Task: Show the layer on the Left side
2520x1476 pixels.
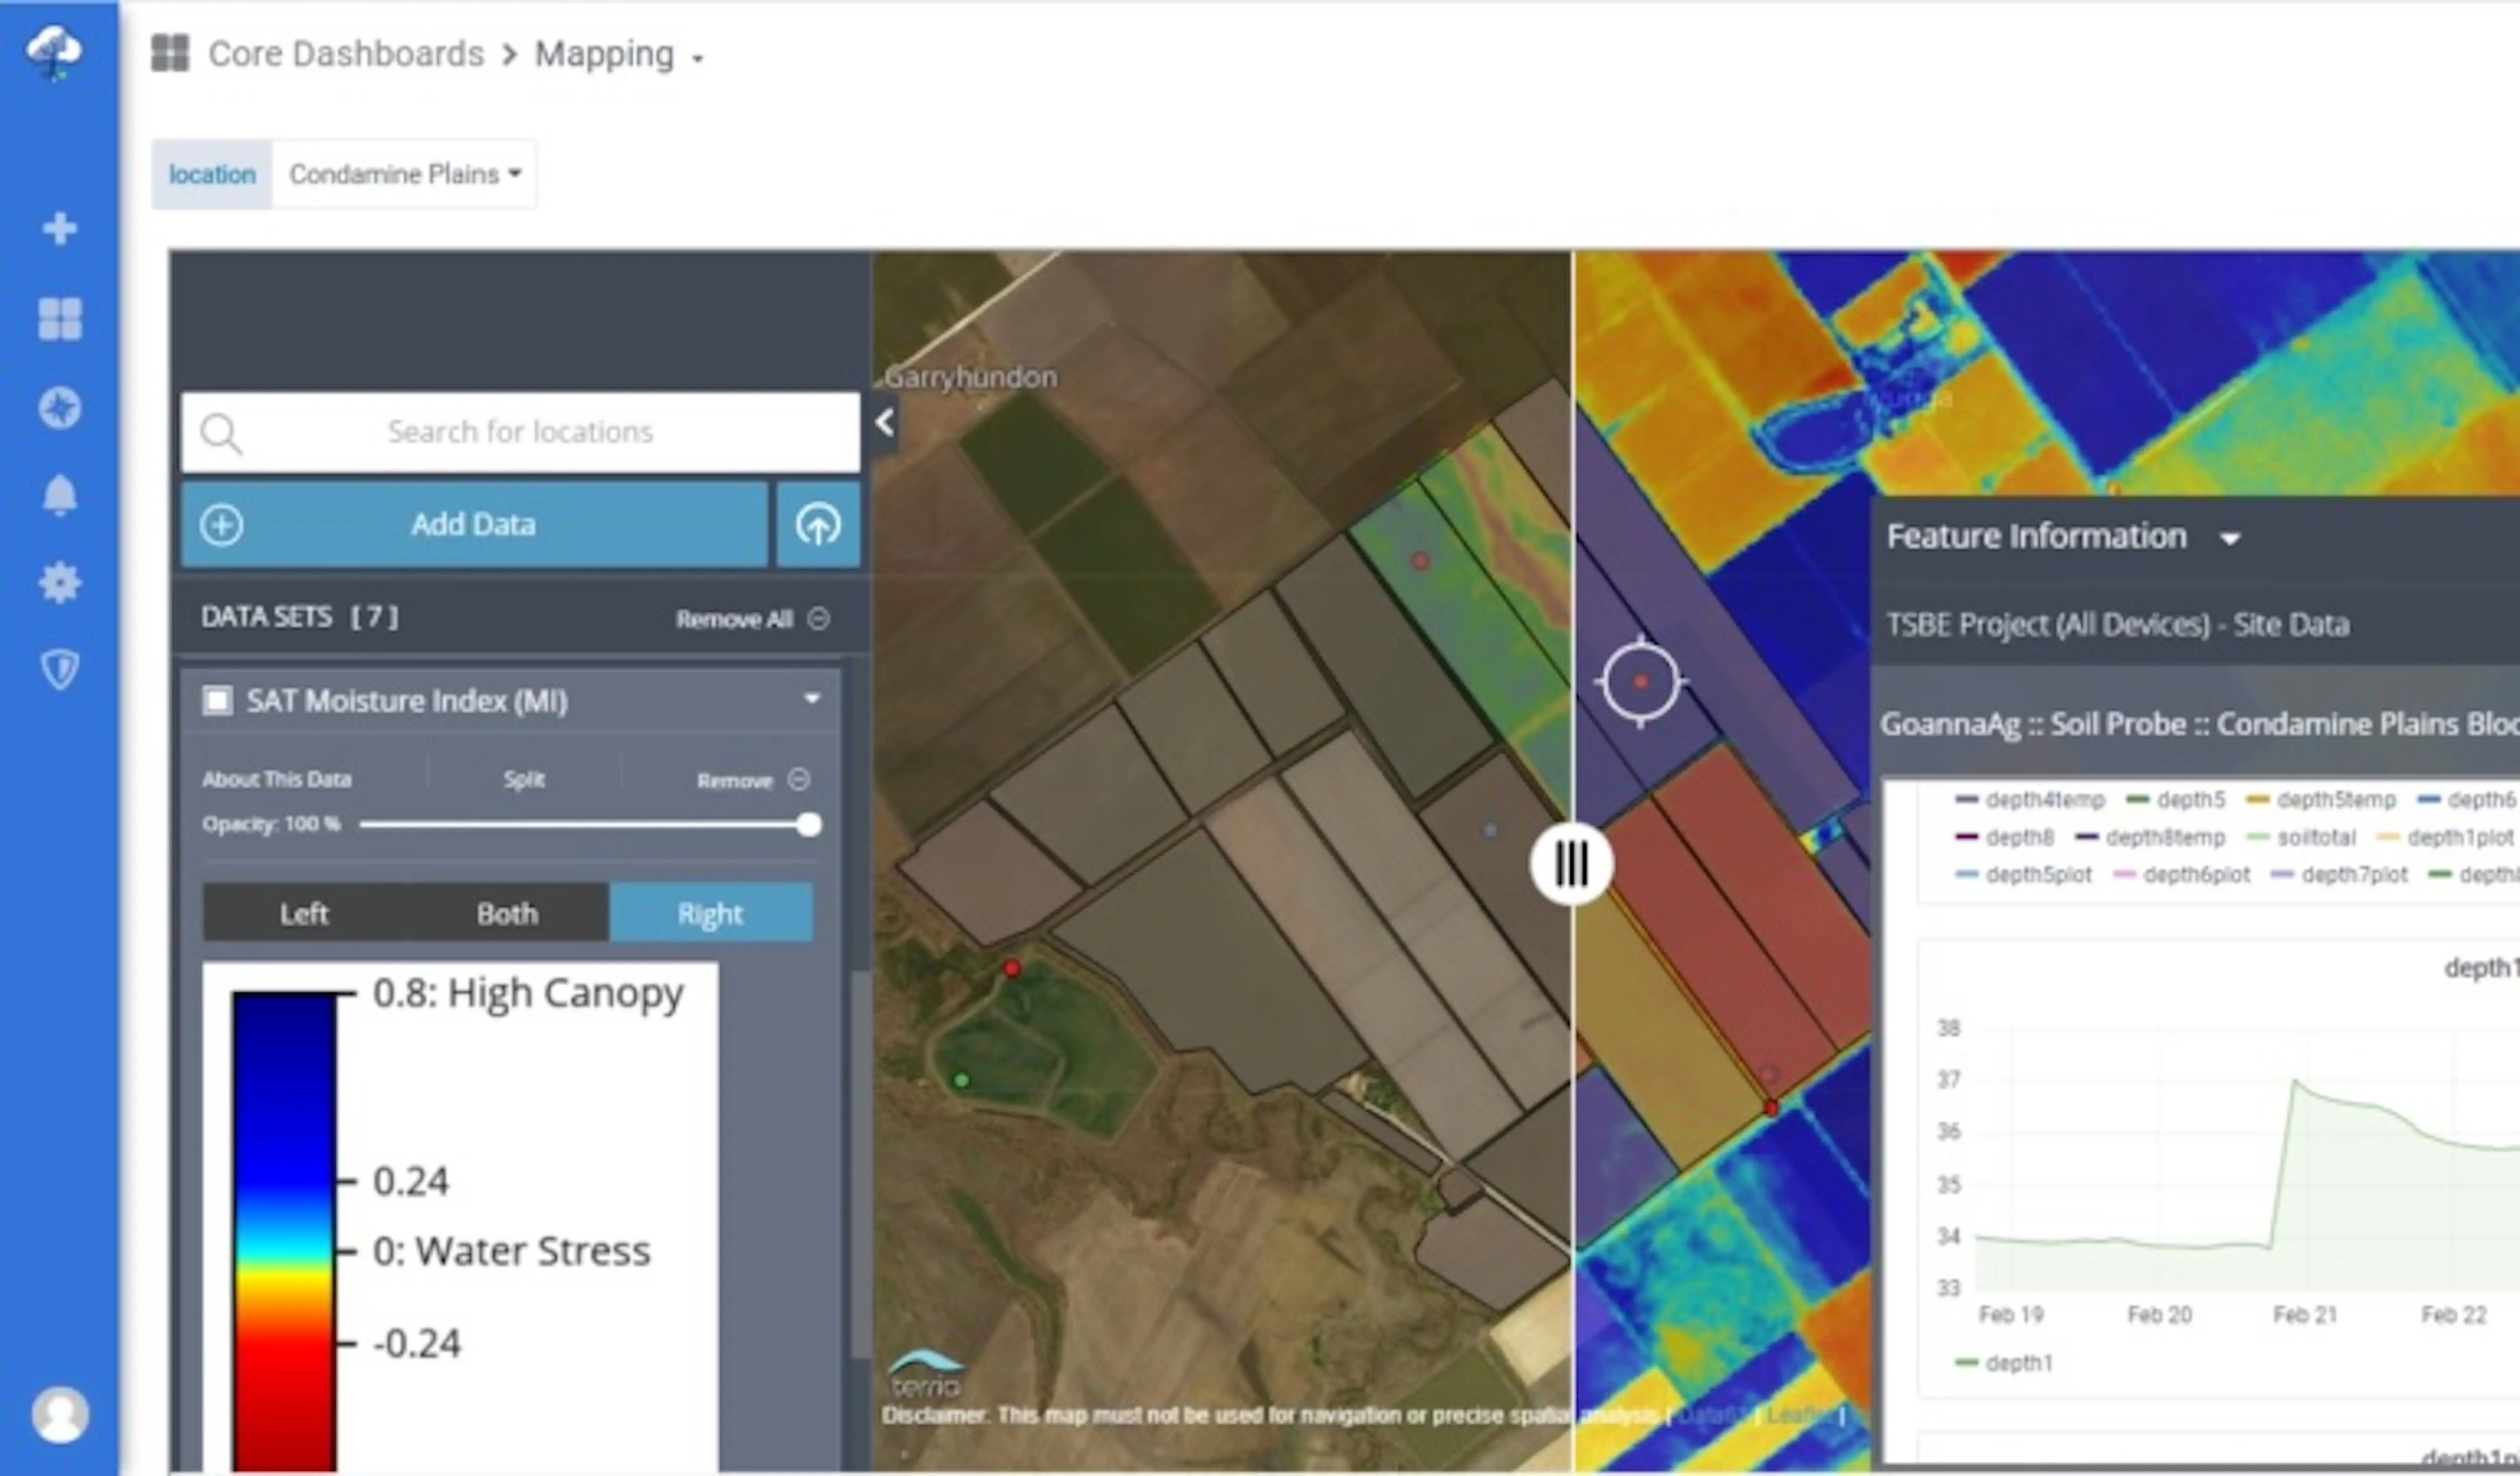Action: (x=304, y=913)
